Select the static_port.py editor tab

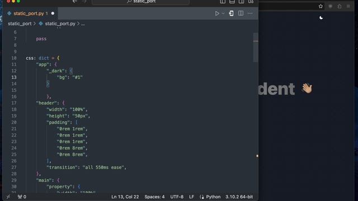pos(30,13)
